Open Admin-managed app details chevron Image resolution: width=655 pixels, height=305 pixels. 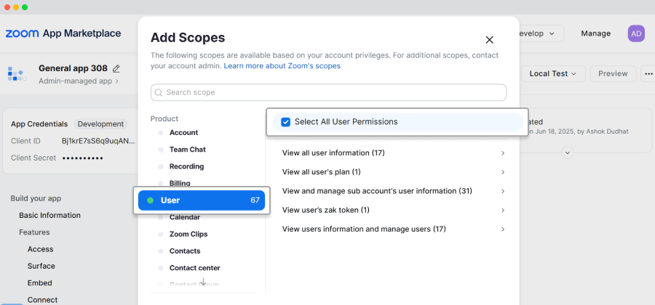tap(117, 81)
